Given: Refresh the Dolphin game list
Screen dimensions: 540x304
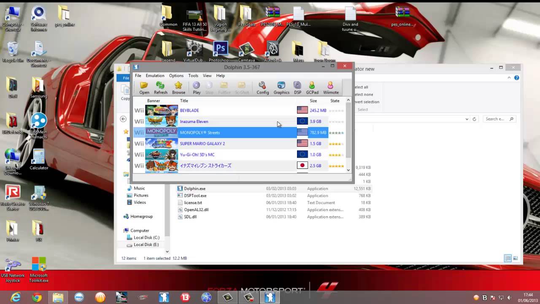Looking at the screenshot, I should tap(160, 88).
